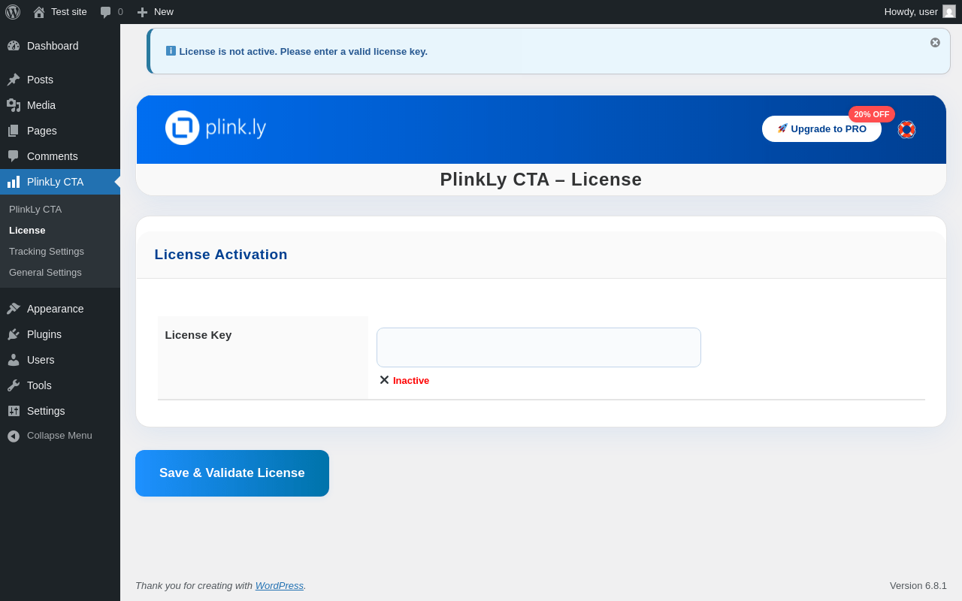Image resolution: width=962 pixels, height=601 pixels.
Task: Click the plink.ly logo
Action: tap(216, 128)
